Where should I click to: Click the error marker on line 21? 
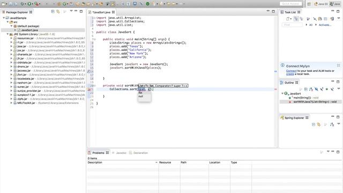click(89, 90)
